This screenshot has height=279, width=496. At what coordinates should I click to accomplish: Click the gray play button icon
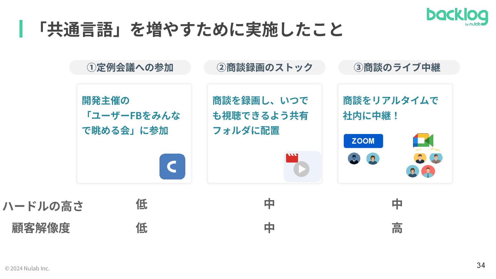tap(301, 169)
